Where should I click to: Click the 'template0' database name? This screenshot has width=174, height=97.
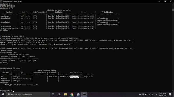point(5,18)
